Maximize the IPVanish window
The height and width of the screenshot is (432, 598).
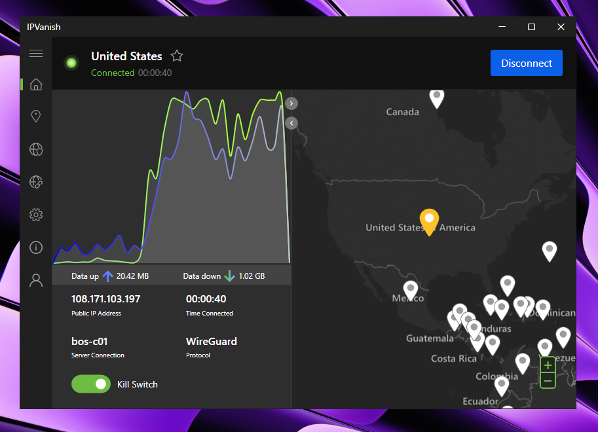pyautogui.click(x=531, y=27)
